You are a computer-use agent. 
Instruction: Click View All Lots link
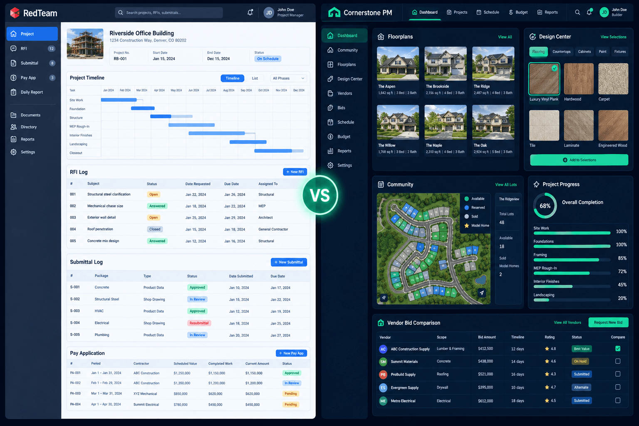click(506, 185)
